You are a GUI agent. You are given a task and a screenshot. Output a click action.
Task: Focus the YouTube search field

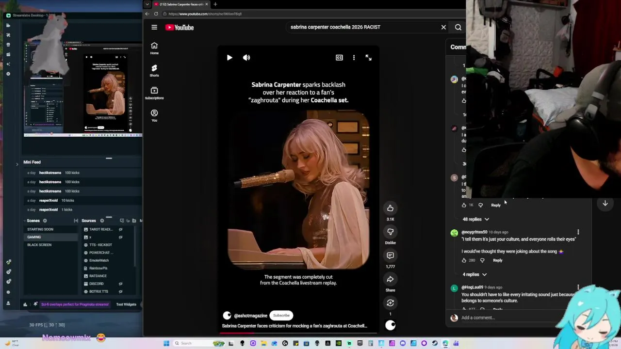point(361,27)
